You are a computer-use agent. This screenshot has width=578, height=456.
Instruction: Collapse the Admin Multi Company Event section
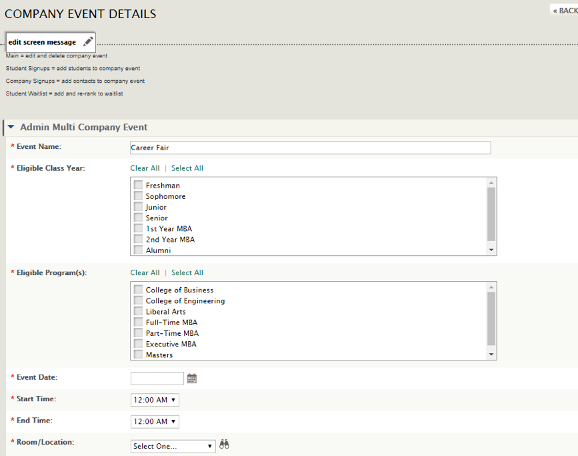point(11,127)
